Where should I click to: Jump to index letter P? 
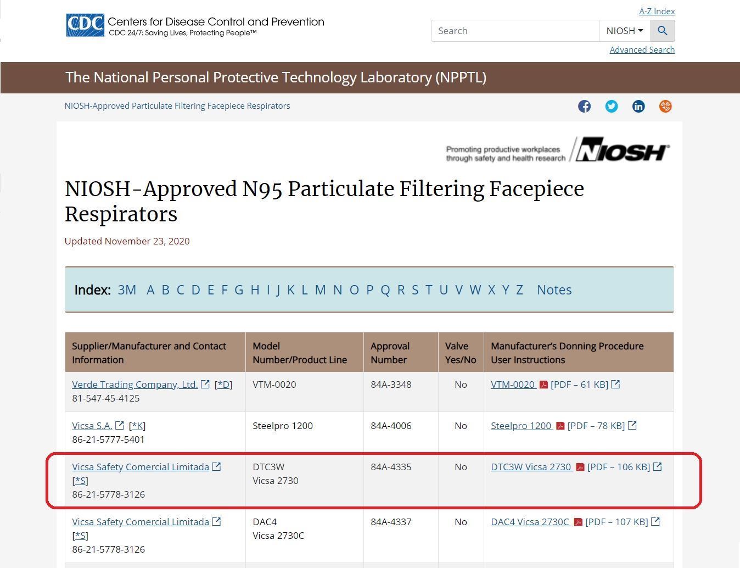point(370,290)
